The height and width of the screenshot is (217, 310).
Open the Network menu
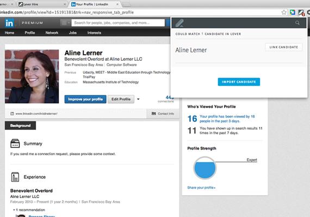(52, 33)
